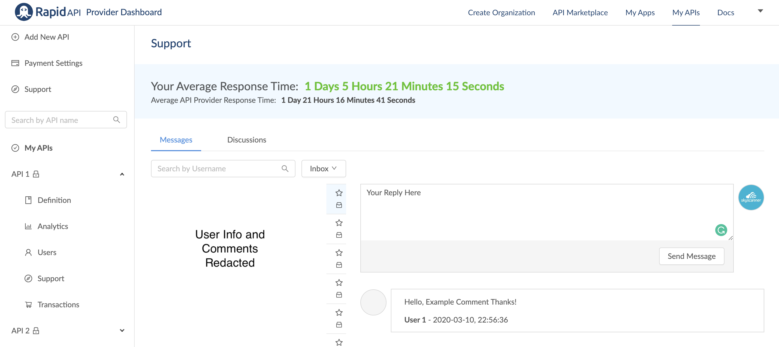The image size is (779, 347).
Task: Click the Analytics chart icon under API 1
Action: [28, 226]
